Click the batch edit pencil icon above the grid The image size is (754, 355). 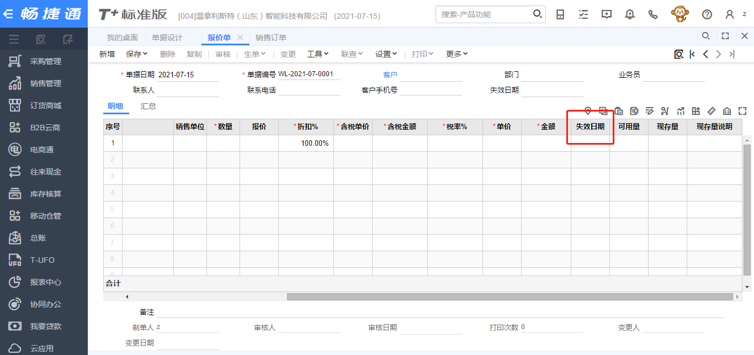point(650,111)
